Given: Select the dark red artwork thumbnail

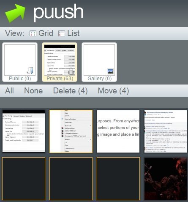Looking at the screenshot, I should pyautogui.click(x=166, y=179).
